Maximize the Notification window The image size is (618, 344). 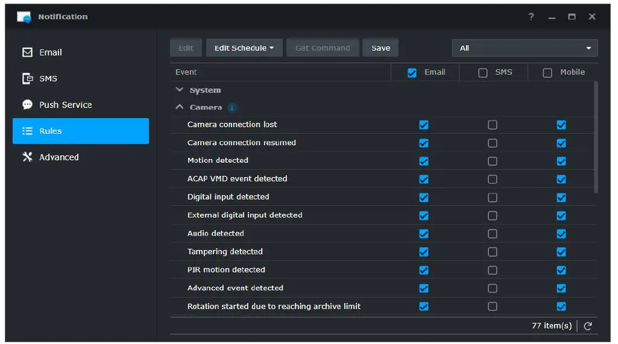click(x=572, y=16)
